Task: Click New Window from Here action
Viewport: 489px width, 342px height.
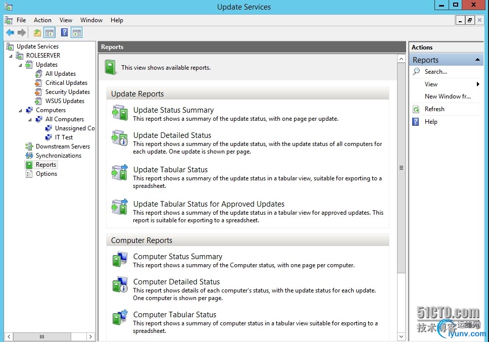Action: [x=448, y=96]
